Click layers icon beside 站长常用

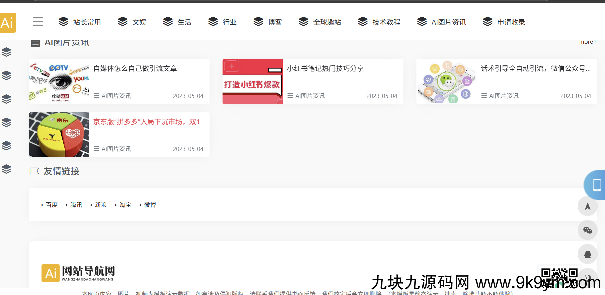tap(63, 21)
